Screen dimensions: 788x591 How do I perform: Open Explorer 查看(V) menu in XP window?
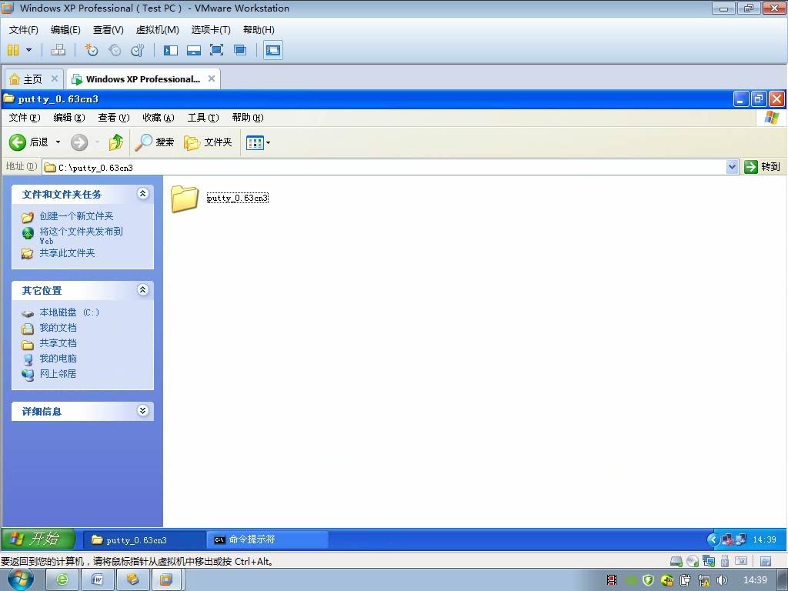coord(114,118)
